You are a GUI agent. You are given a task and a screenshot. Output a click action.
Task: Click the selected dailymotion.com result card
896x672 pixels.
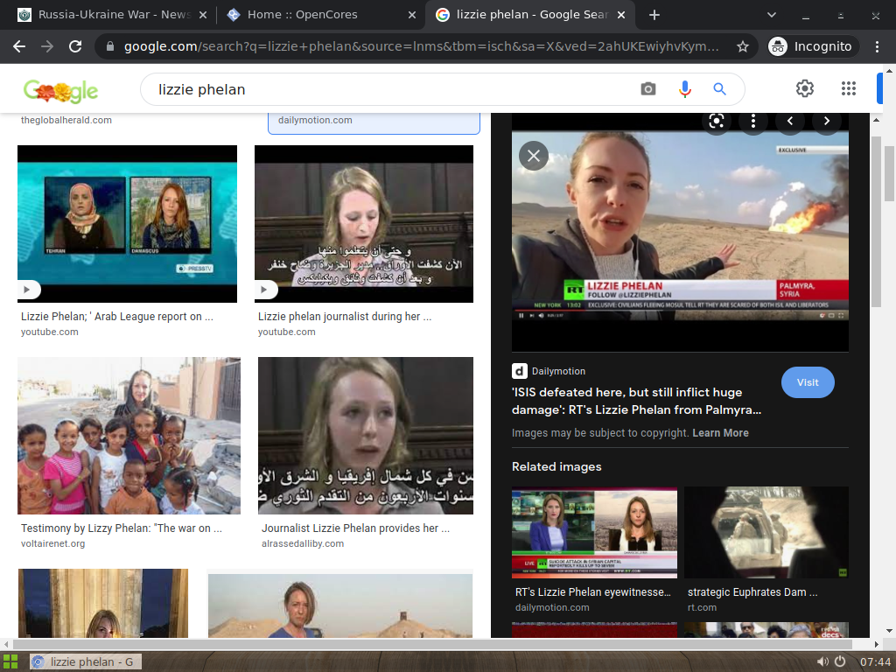374,122
